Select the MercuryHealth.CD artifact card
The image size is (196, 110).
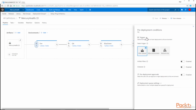(x=14, y=44)
